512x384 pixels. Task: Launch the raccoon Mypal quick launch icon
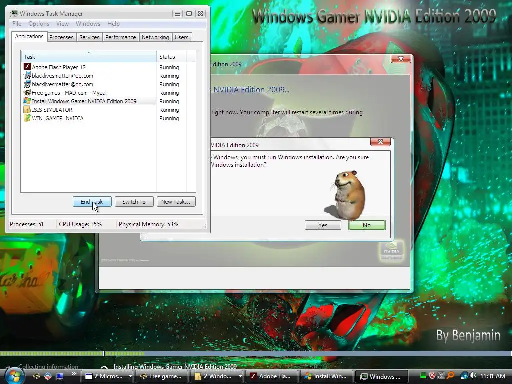coord(36,376)
